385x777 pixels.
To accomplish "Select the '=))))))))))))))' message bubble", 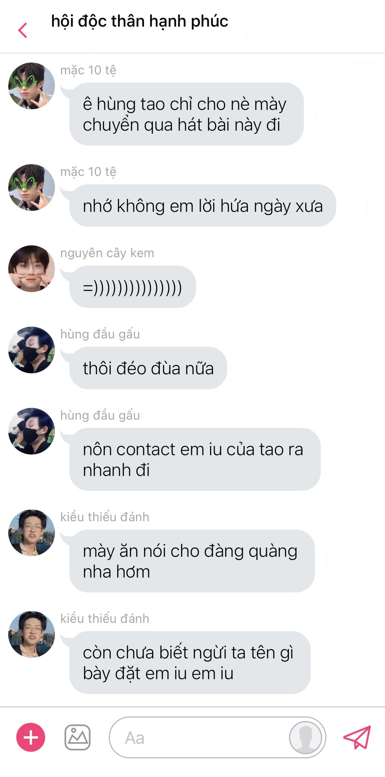I will tap(133, 287).
